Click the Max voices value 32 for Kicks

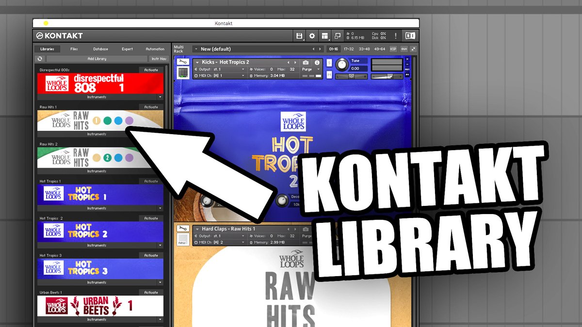[x=292, y=69]
